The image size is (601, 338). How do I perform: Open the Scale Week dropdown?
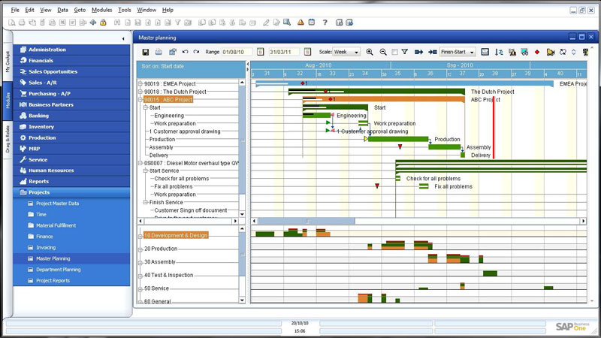(x=346, y=52)
